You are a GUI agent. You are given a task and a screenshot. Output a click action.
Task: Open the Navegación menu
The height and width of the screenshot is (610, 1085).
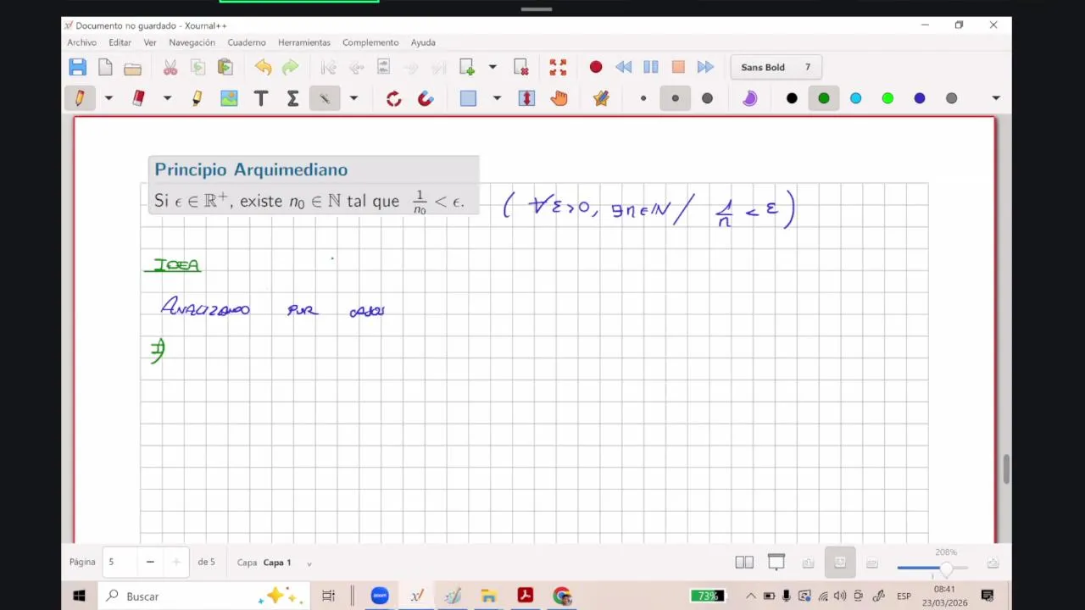coord(192,42)
